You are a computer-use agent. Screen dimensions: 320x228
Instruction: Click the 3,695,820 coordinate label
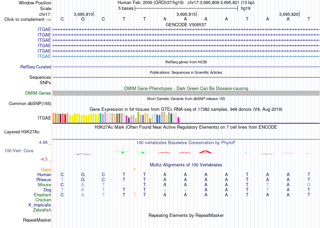[x=289, y=14]
